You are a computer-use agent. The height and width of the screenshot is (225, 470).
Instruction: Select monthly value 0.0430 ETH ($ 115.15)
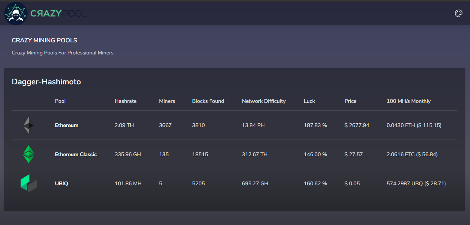click(x=414, y=125)
